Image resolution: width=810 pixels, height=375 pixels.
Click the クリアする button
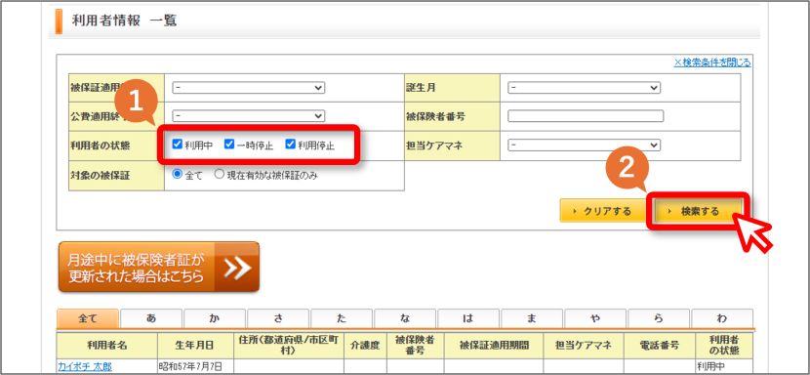coord(602,211)
